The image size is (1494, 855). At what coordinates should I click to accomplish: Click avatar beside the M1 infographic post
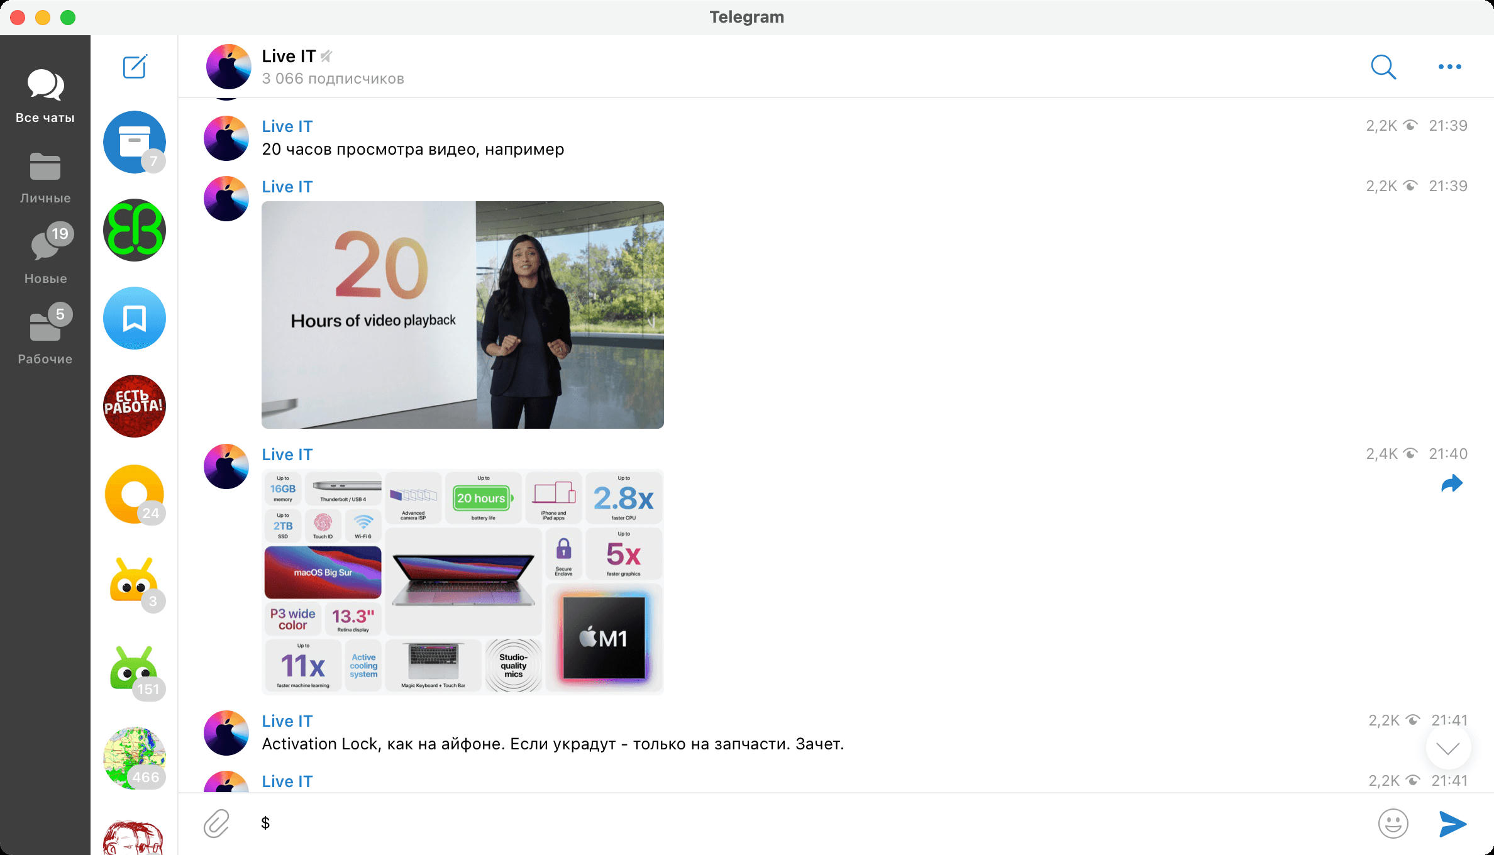pos(226,466)
